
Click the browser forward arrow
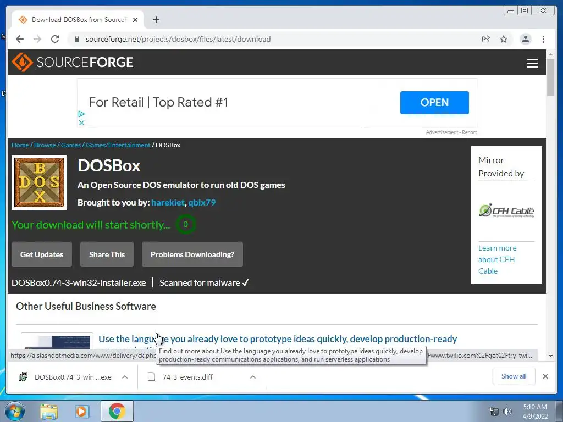click(37, 39)
